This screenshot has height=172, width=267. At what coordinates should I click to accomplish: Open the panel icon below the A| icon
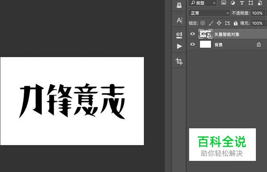point(179,35)
